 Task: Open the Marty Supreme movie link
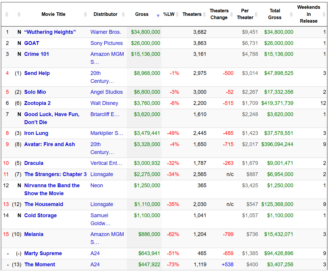click(43, 253)
